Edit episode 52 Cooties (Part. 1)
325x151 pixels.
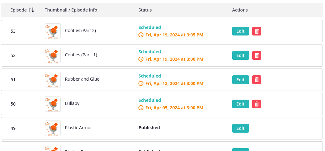pos(240,55)
